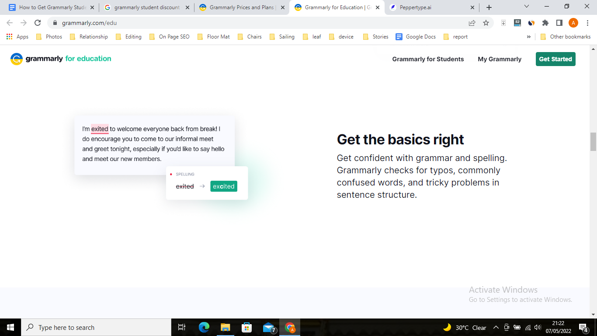Open the Other bookmarks folder
This screenshot has height=336, width=597.
click(566, 37)
